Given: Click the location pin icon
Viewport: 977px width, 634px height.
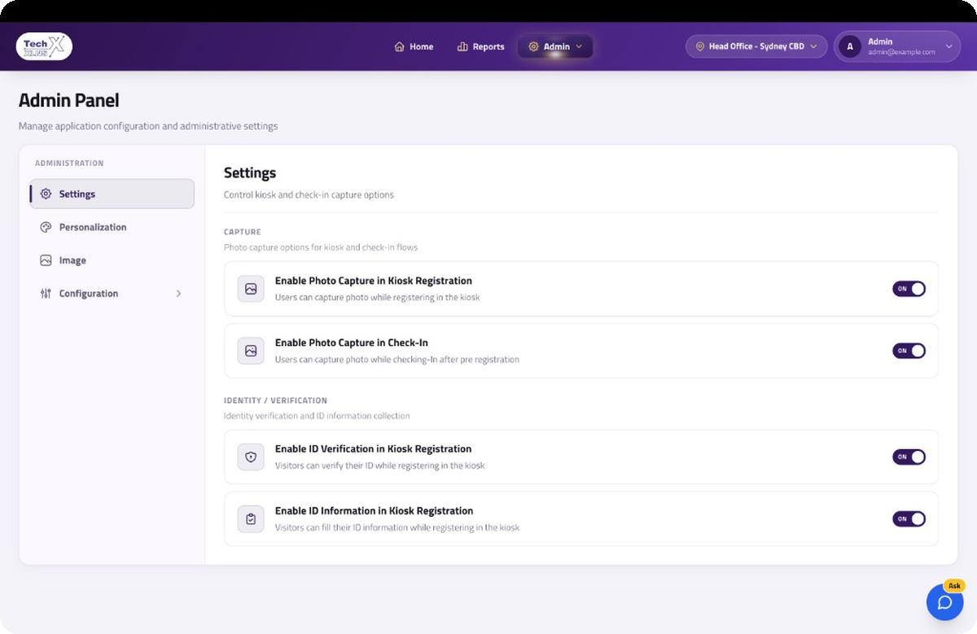Looking at the screenshot, I should coord(699,46).
